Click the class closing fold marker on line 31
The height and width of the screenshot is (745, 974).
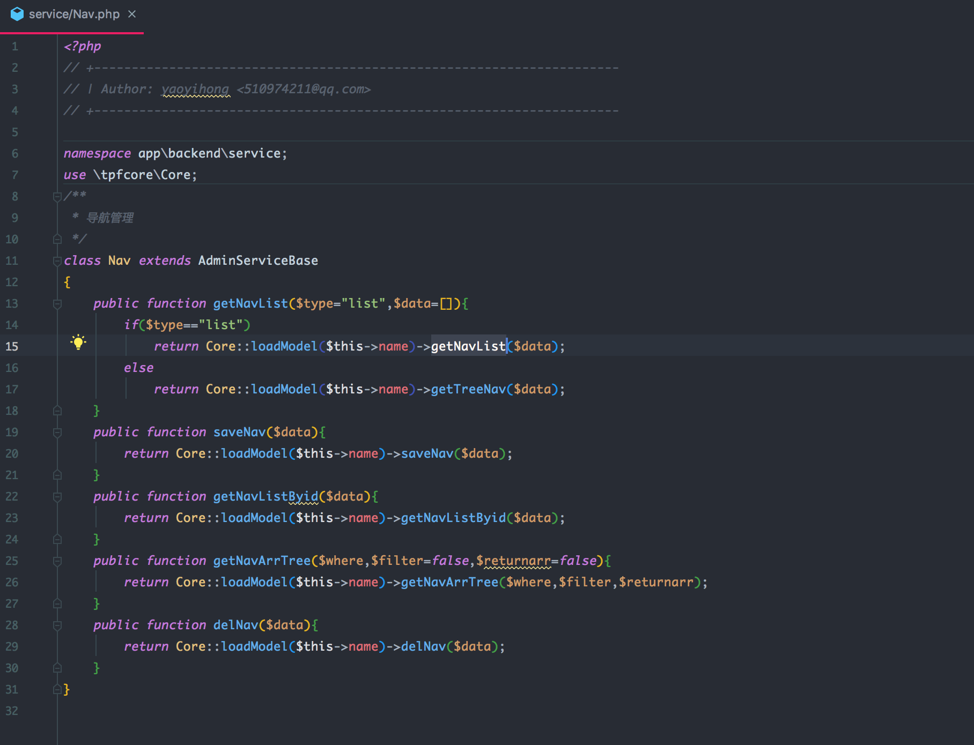57,689
